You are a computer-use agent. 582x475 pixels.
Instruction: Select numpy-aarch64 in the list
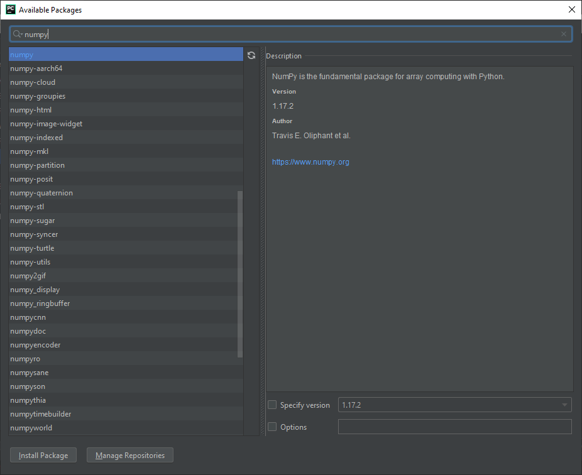pos(36,68)
